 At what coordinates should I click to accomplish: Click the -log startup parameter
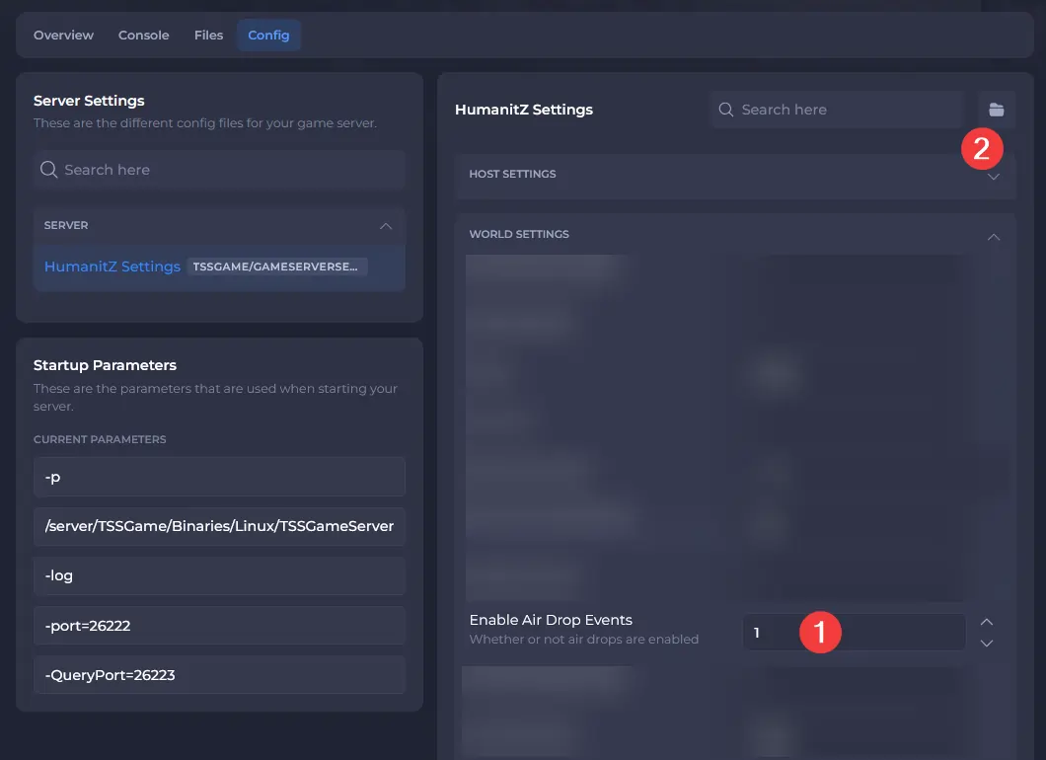pos(219,575)
